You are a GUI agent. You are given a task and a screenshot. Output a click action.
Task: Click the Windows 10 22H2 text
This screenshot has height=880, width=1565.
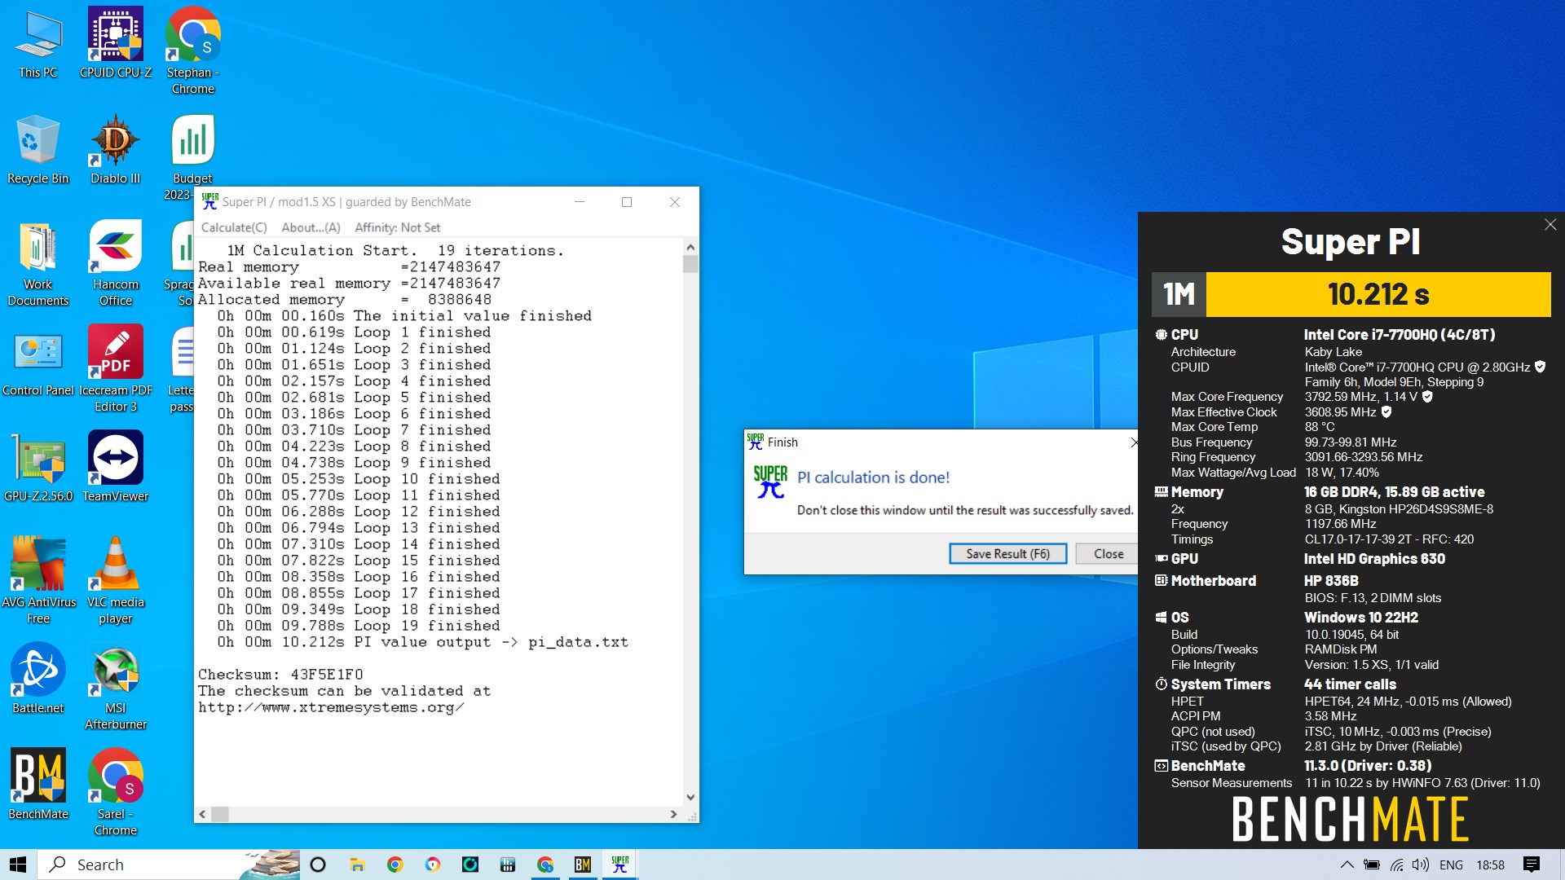(x=1360, y=618)
